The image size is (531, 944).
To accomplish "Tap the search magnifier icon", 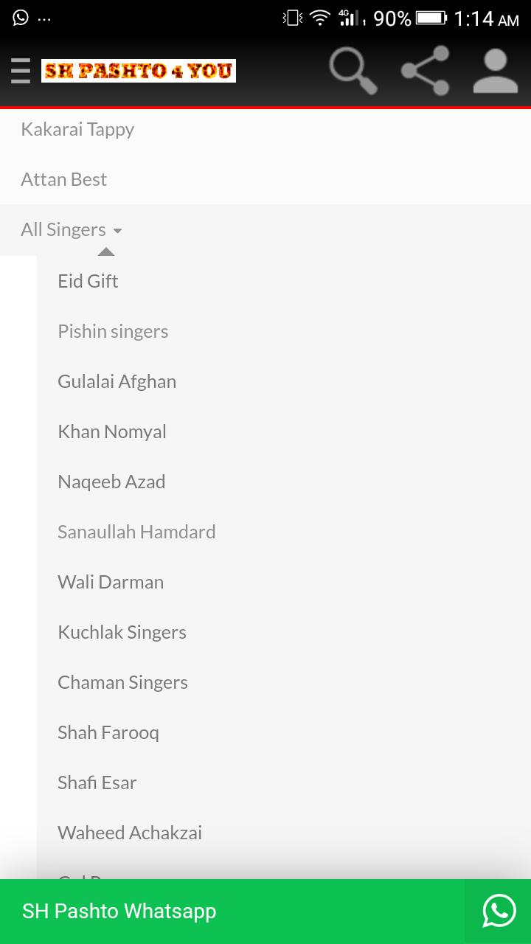I will 353,71.
